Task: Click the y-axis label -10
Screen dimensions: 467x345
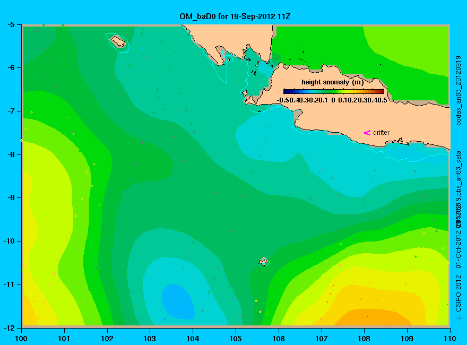Action: tap(9, 241)
